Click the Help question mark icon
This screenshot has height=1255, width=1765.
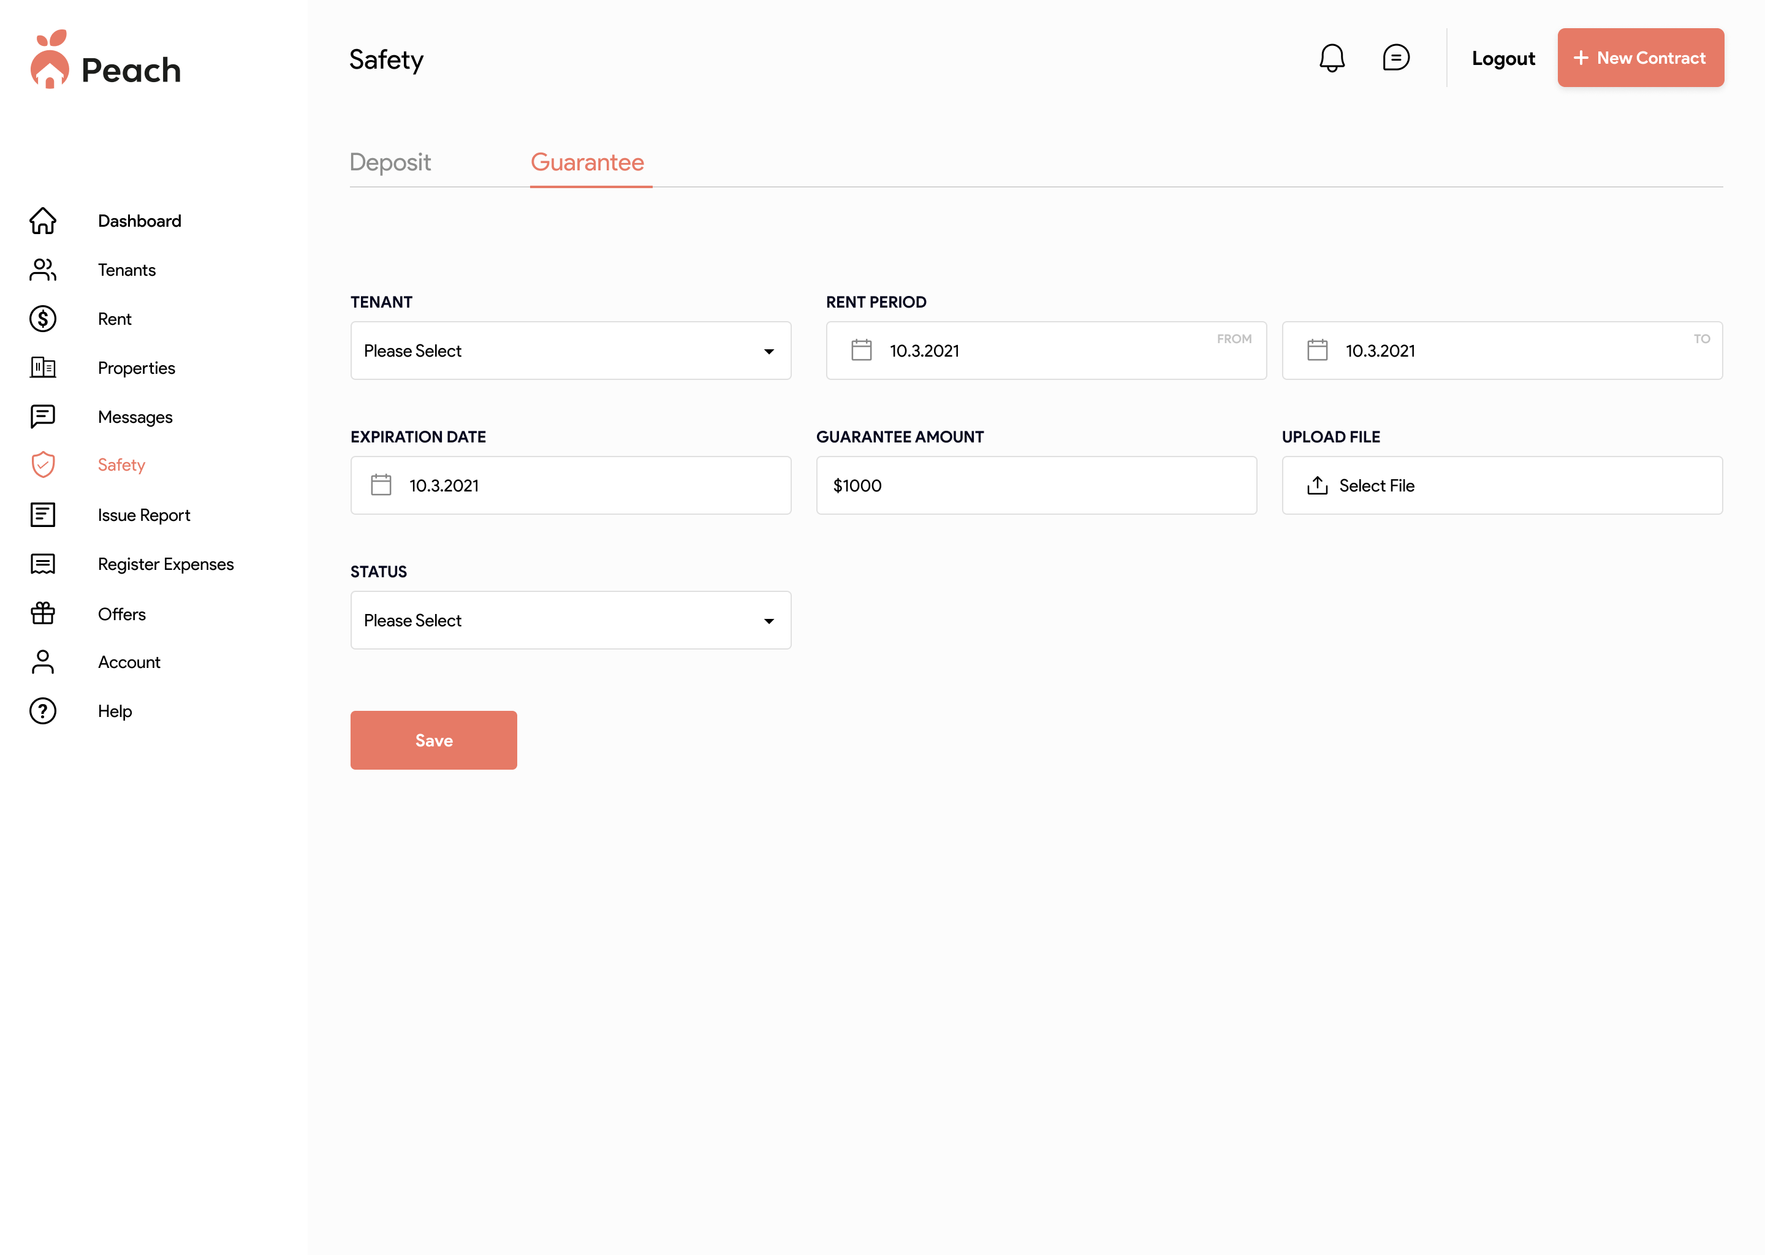pos(42,711)
